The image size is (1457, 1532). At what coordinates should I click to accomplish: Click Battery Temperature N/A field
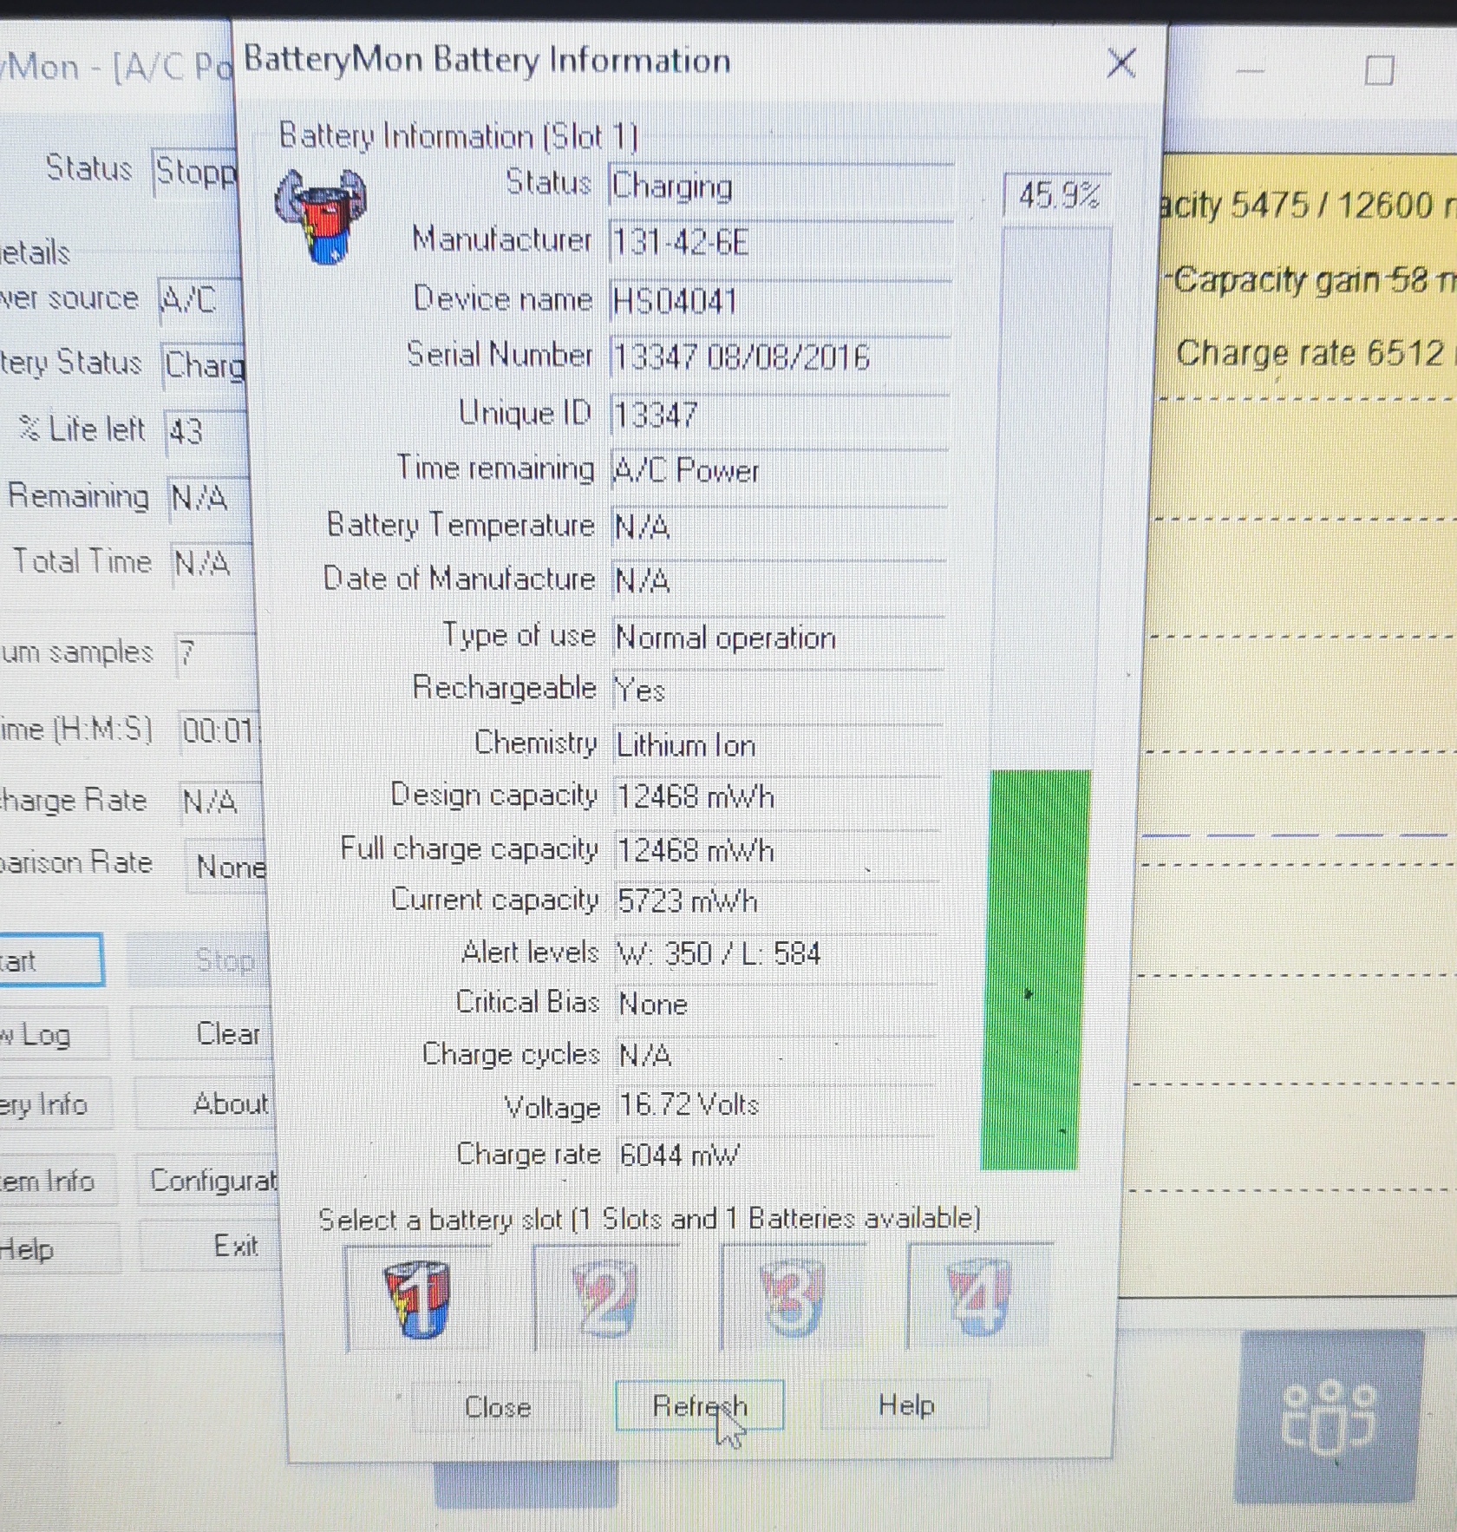pyautogui.click(x=779, y=527)
